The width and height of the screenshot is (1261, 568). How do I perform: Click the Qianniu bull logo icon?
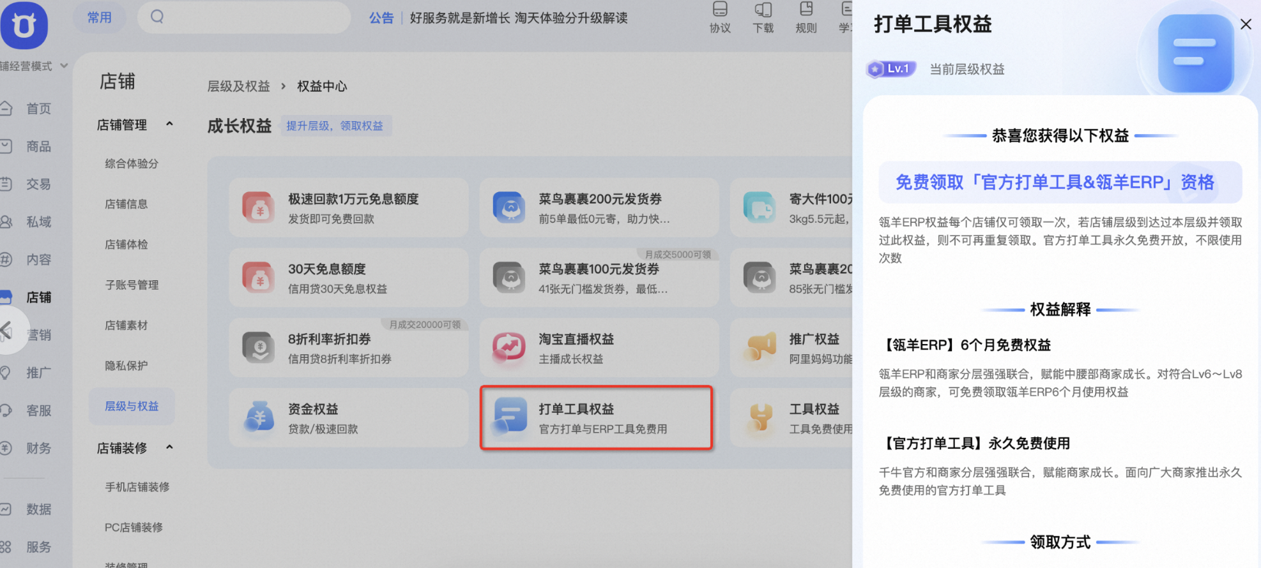[x=24, y=24]
